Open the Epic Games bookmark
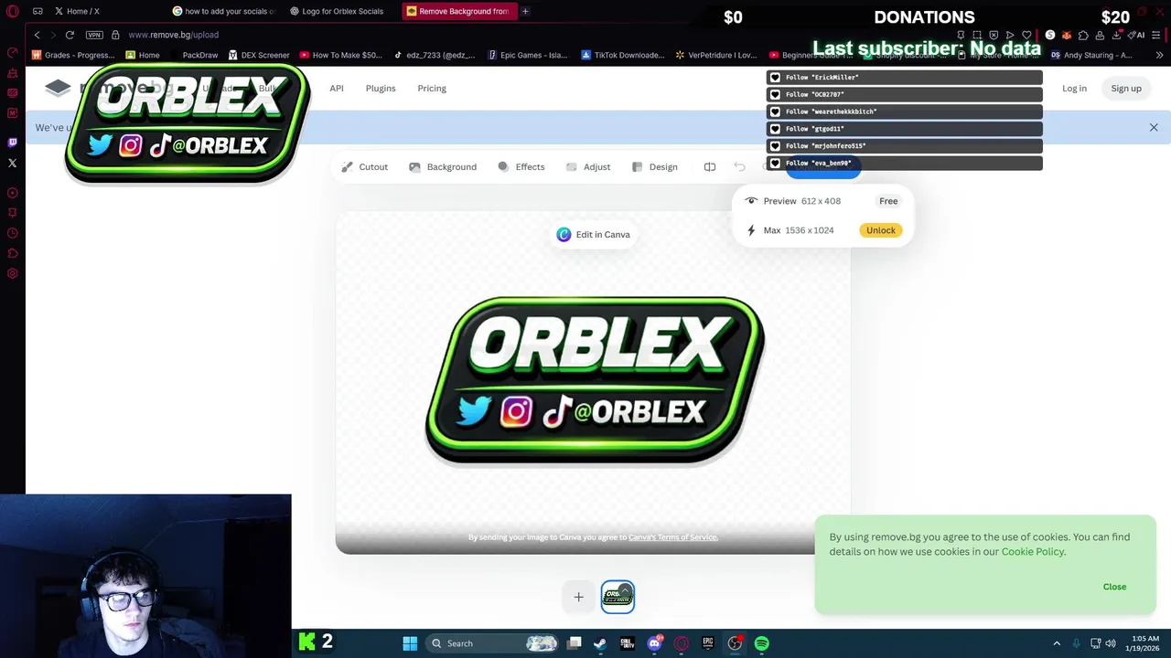This screenshot has height=658, width=1171. (528, 55)
